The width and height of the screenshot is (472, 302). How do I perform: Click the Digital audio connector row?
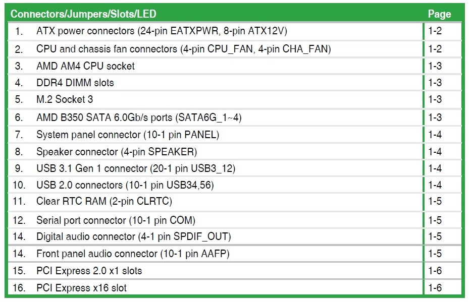[x=133, y=236]
